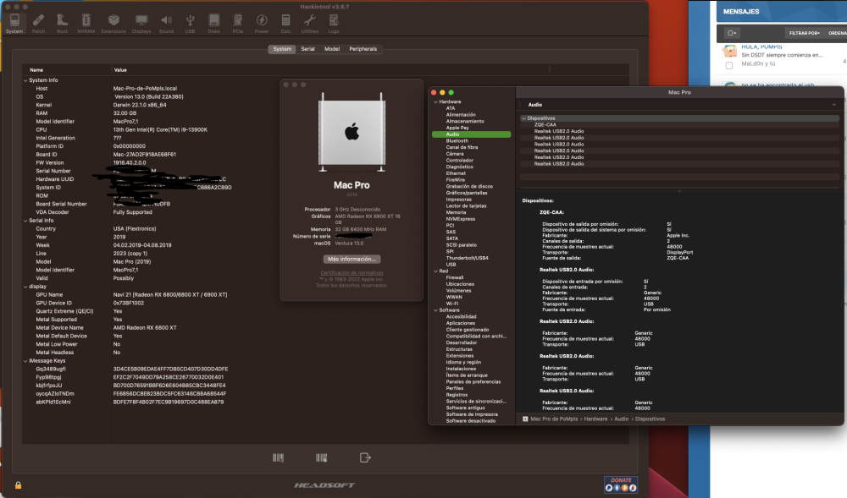Collapse the Hardware tree in System Information
The height and width of the screenshot is (498, 847).
tap(436, 101)
